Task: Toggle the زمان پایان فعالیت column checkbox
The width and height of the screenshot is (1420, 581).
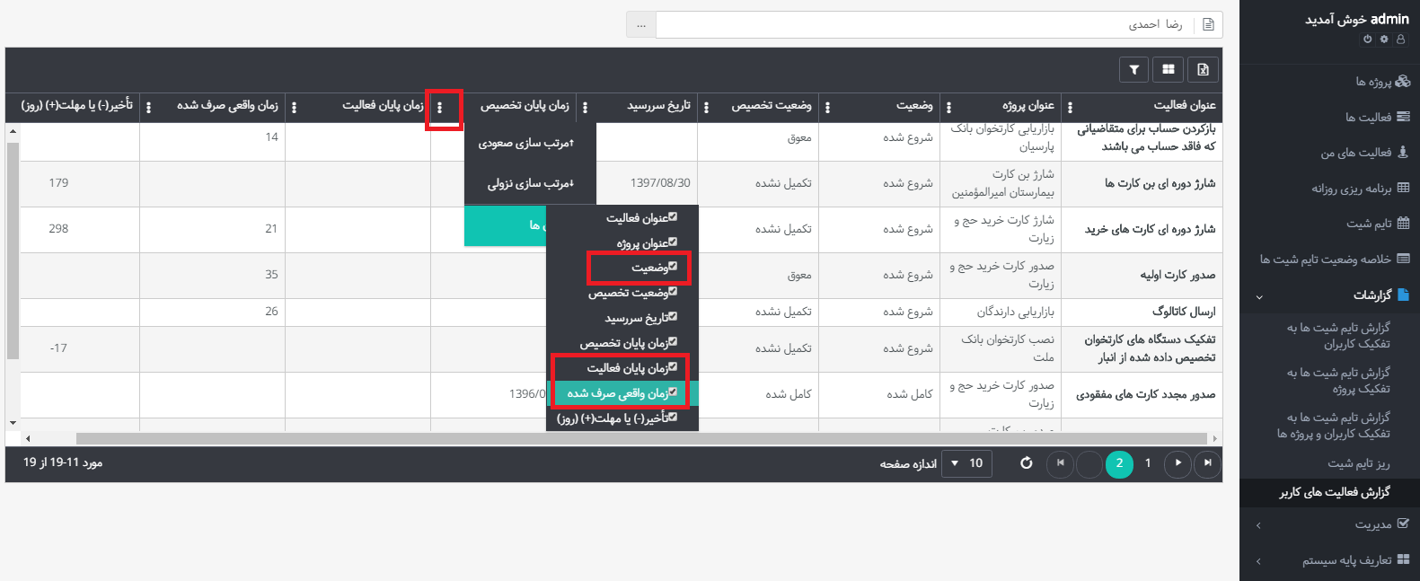Action: tap(672, 367)
